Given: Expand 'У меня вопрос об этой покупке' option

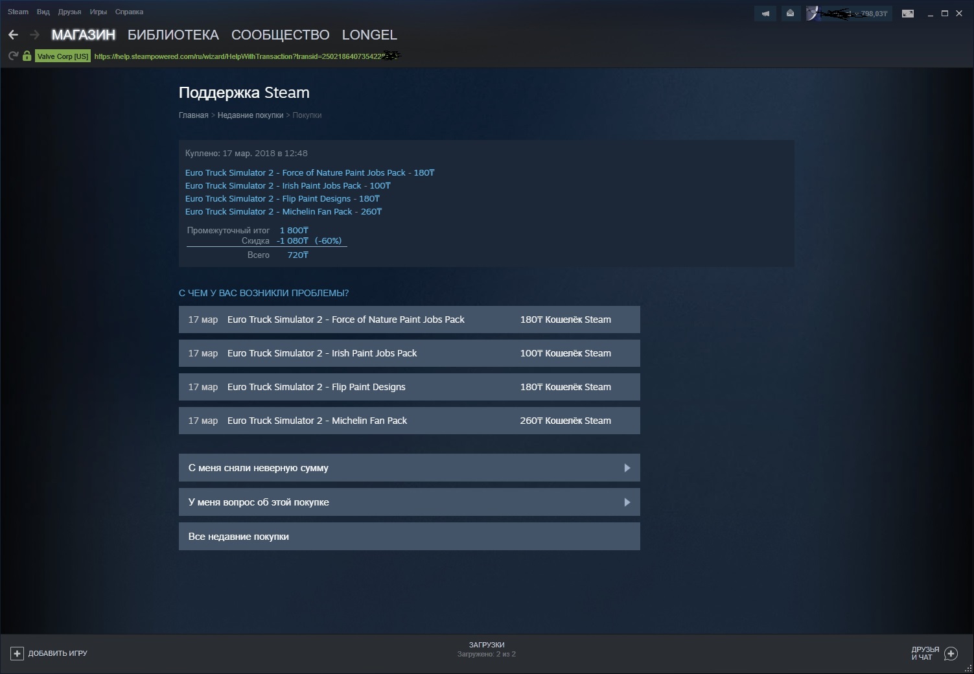Looking at the screenshot, I should (409, 502).
